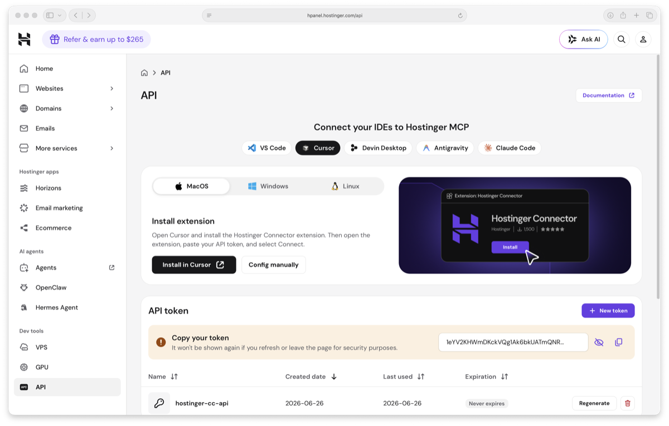Open search with the magnifier icon
This screenshot has width=669, height=426.
[621, 39]
